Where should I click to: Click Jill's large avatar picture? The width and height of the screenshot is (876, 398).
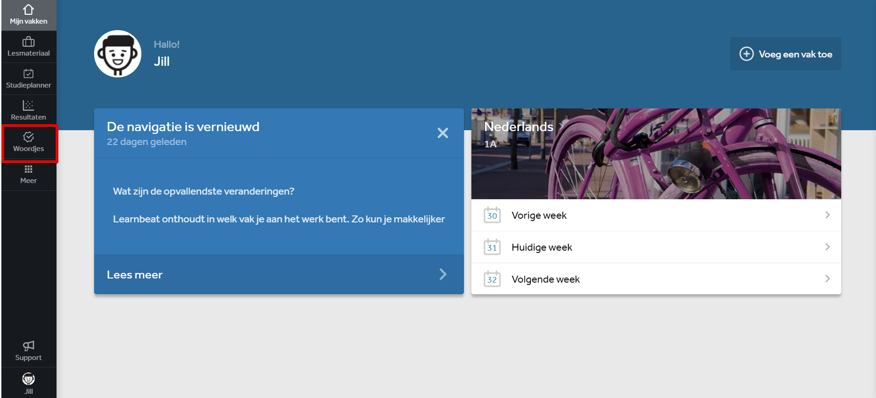pyautogui.click(x=118, y=54)
